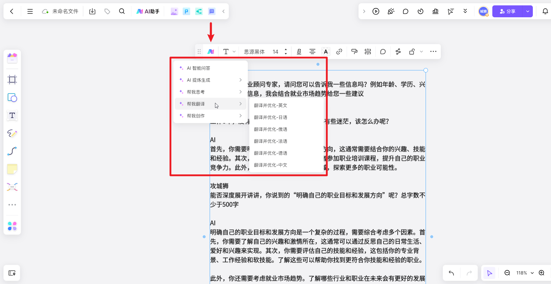Viewport: 551px width, 284px height.
Task: Apply bold formatting to the selected text
Action: click(x=299, y=51)
